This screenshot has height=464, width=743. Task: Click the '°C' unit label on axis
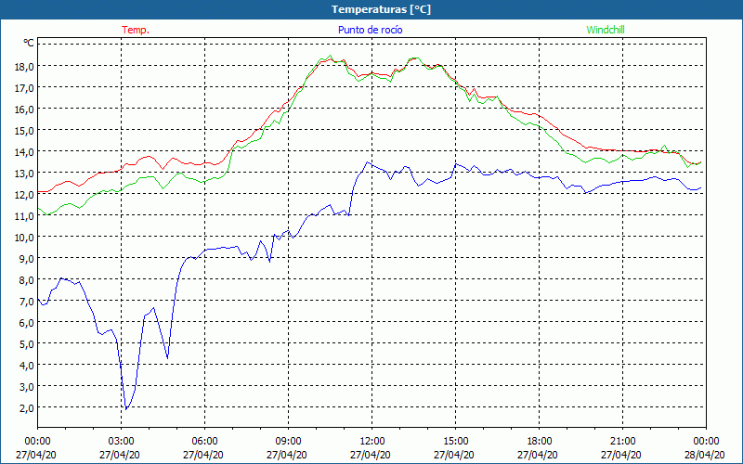point(29,43)
